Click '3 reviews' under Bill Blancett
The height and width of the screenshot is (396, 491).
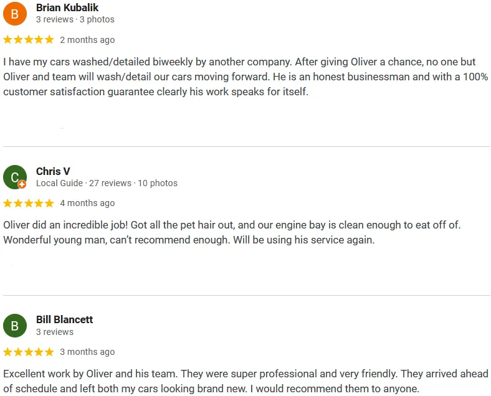pyautogui.click(x=55, y=332)
